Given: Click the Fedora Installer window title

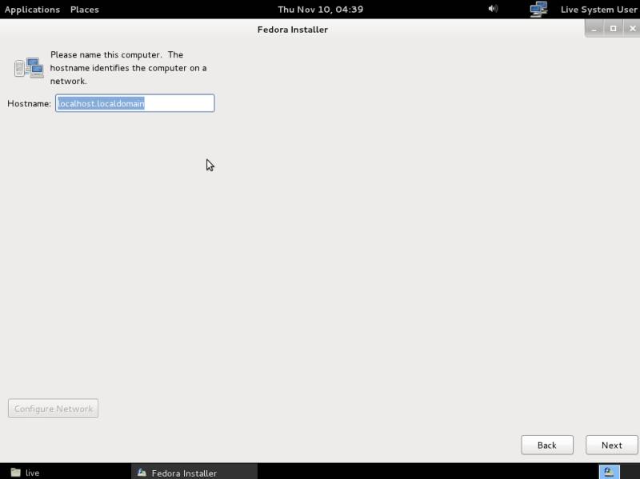Looking at the screenshot, I should (293, 30).
